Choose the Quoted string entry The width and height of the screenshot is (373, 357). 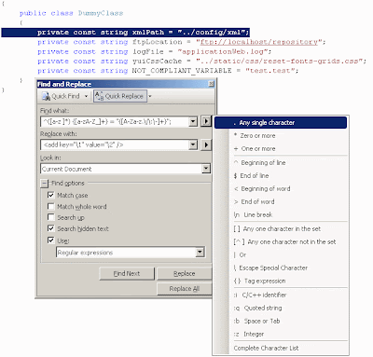tap(281, 309)
